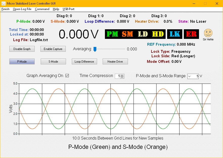Open the Command menu
The image size is (223, 158).
[42, 9]
